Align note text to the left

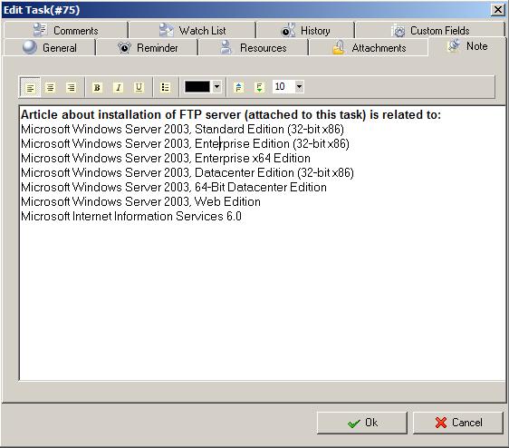pos(30,87)
